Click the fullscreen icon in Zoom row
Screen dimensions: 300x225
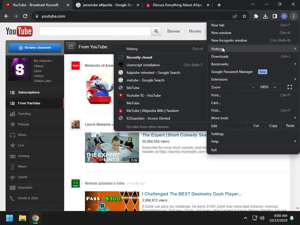tap(290, 87)
